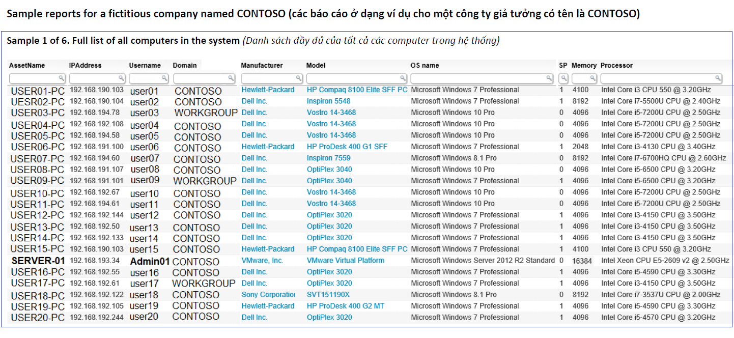Click the search icon in the SP filter

[563, 78]
